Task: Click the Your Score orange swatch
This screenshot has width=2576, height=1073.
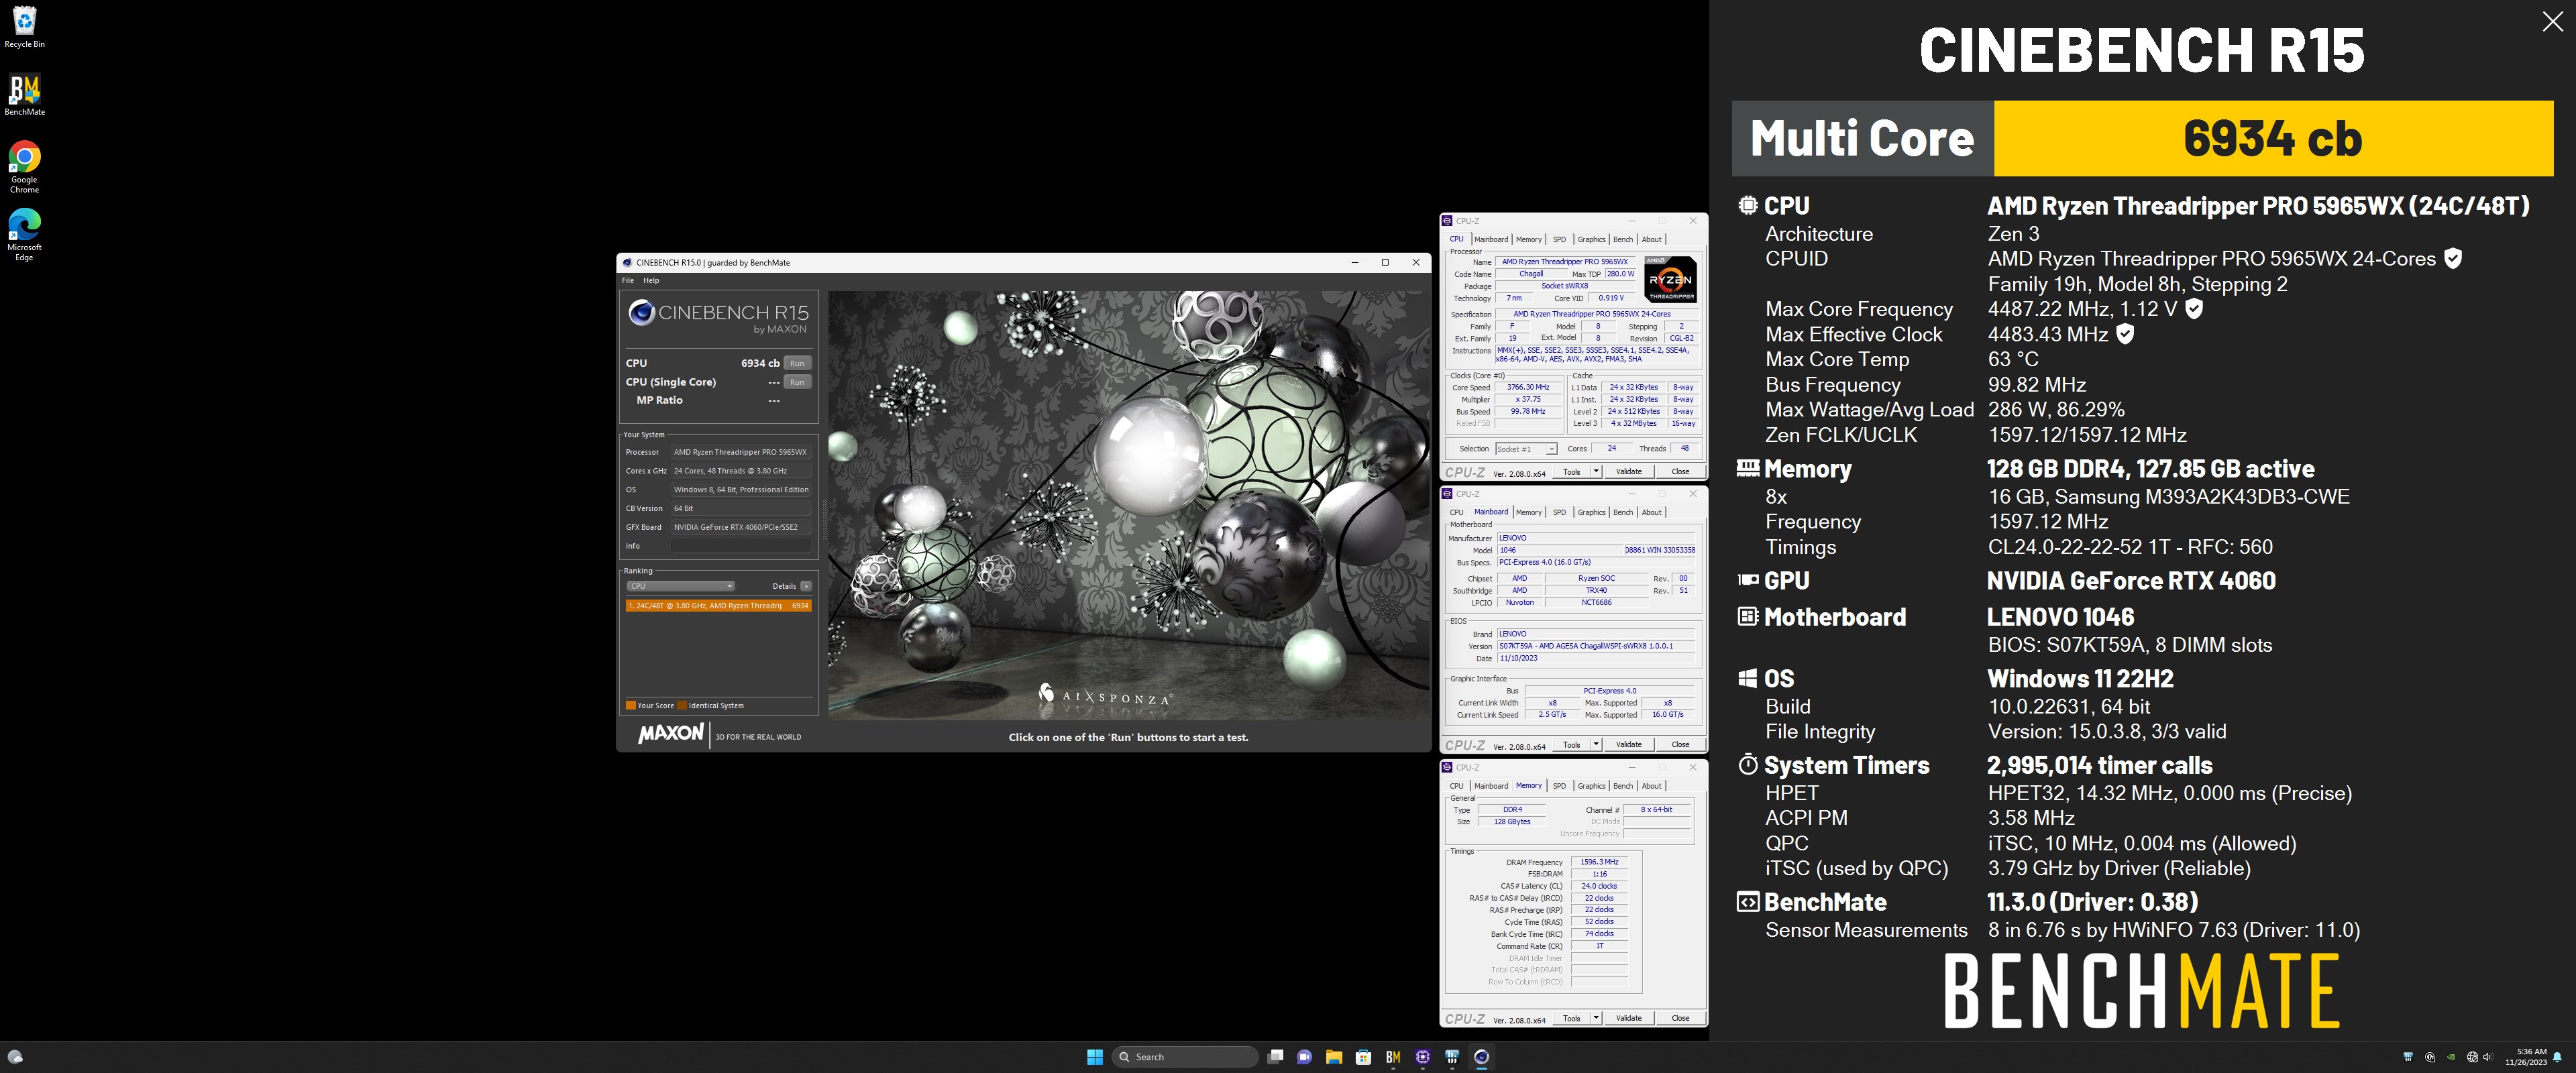Action: [x=631, y=705]
